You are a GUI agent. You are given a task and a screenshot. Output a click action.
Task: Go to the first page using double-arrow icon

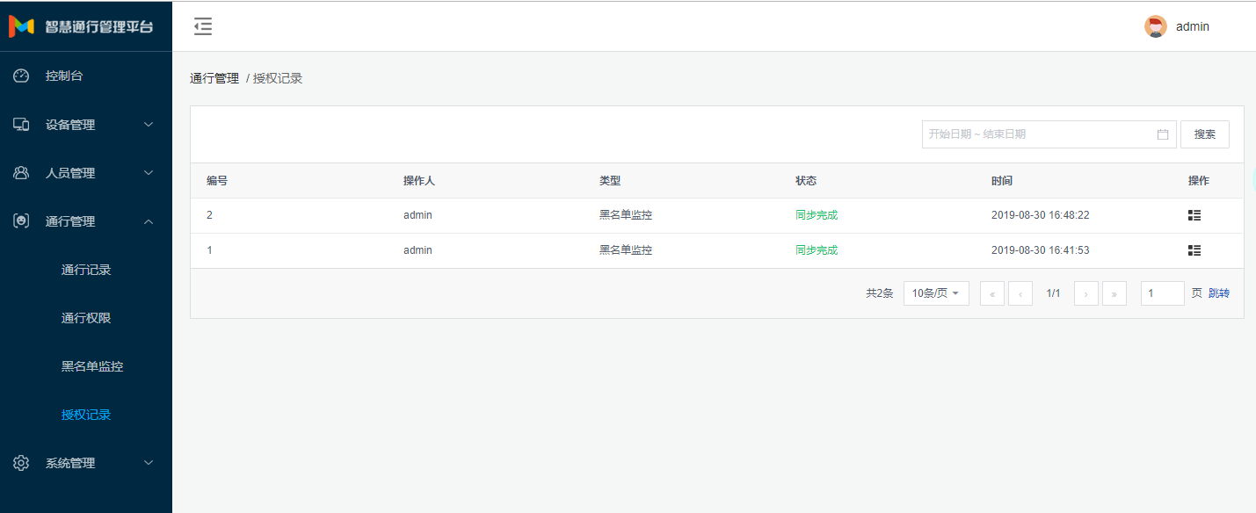992,293
